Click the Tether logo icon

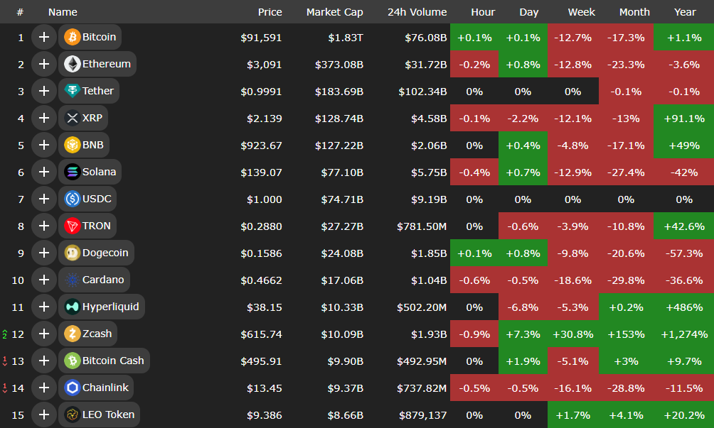pos(72,91)
